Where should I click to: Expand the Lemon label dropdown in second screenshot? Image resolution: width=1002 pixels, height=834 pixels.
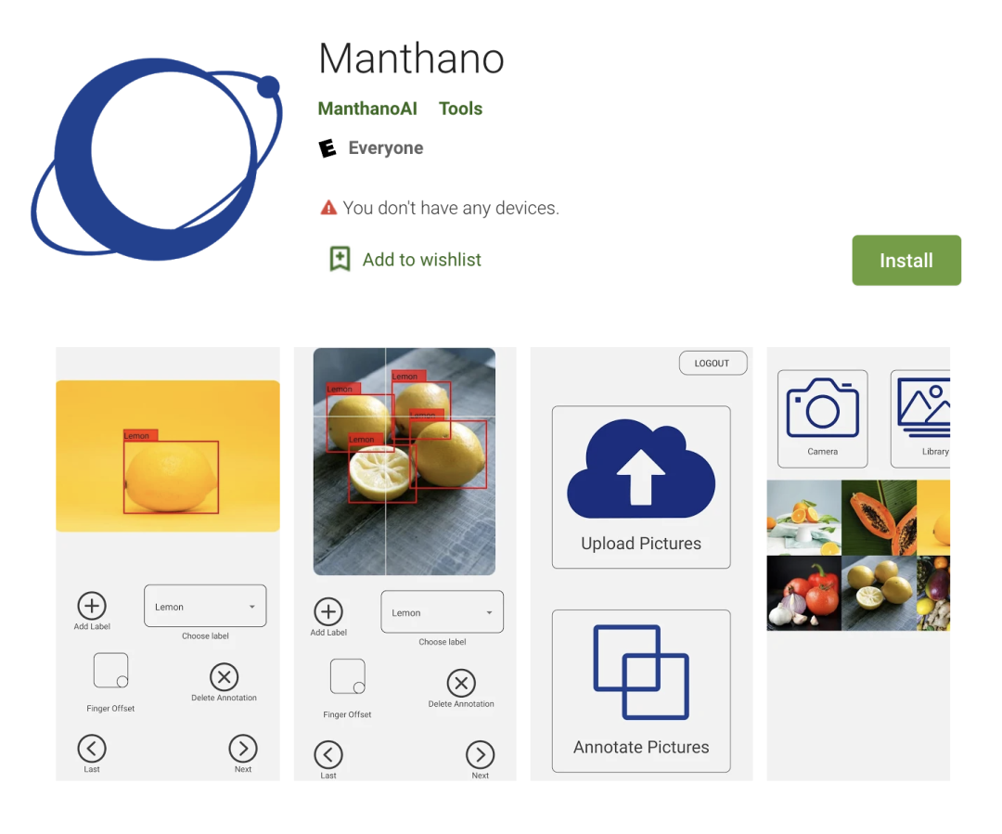pyautogui.click(x=443, y=611)
